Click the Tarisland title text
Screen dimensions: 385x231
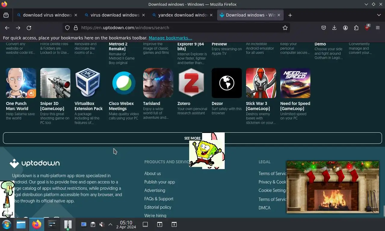pos(152,103)
